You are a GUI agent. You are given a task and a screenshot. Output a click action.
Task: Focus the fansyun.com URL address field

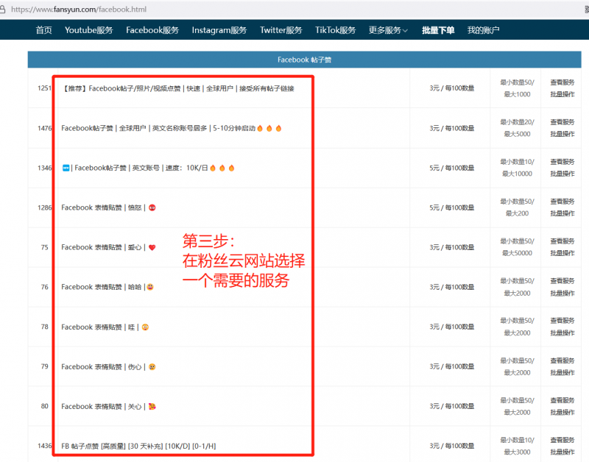(79, 10)
